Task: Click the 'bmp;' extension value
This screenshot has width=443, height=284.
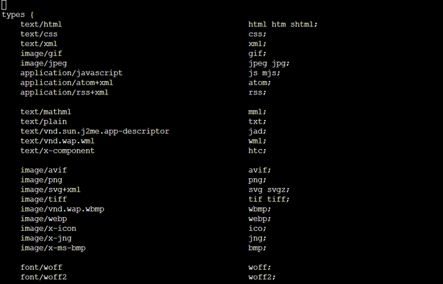Action: click(x=257, y=248)
